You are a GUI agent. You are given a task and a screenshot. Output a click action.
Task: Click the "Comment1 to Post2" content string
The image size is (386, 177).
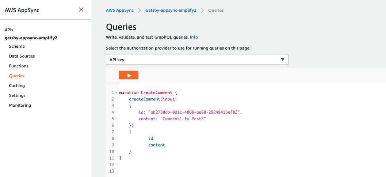183,119
